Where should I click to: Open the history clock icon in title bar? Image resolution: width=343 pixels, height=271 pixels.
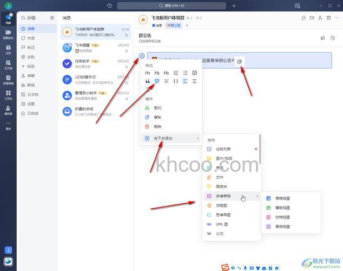109,6
